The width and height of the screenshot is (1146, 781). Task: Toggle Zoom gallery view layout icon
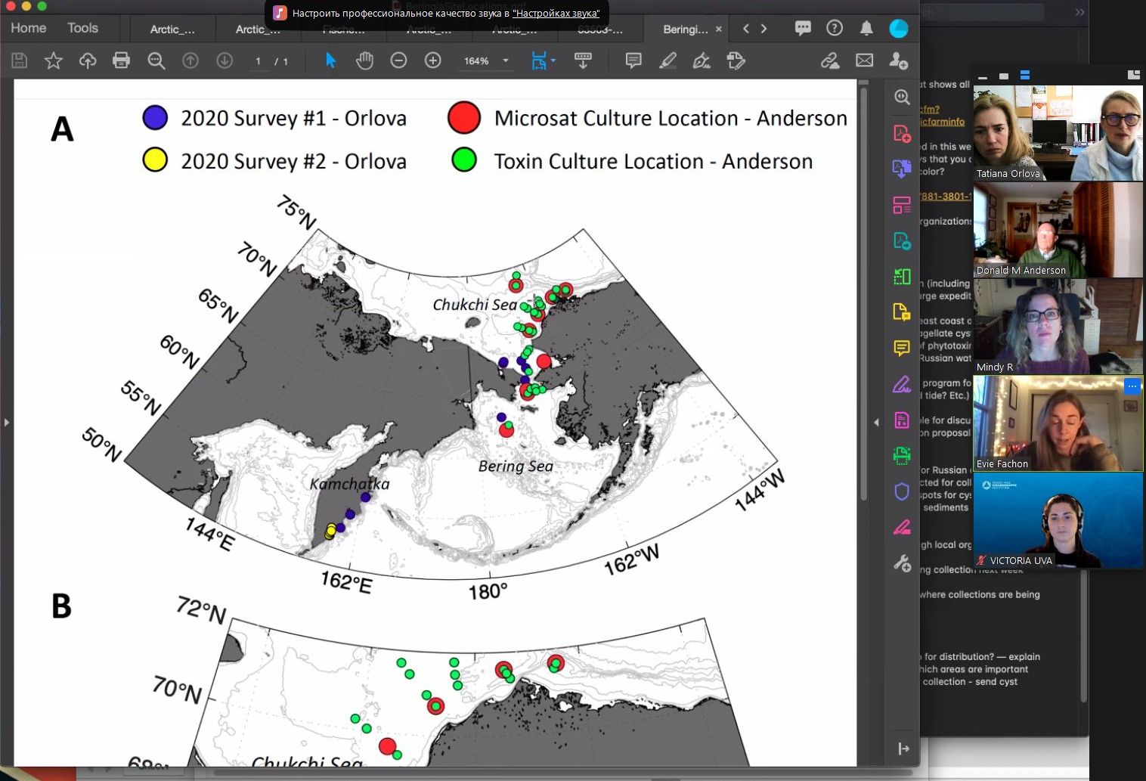1025,76
